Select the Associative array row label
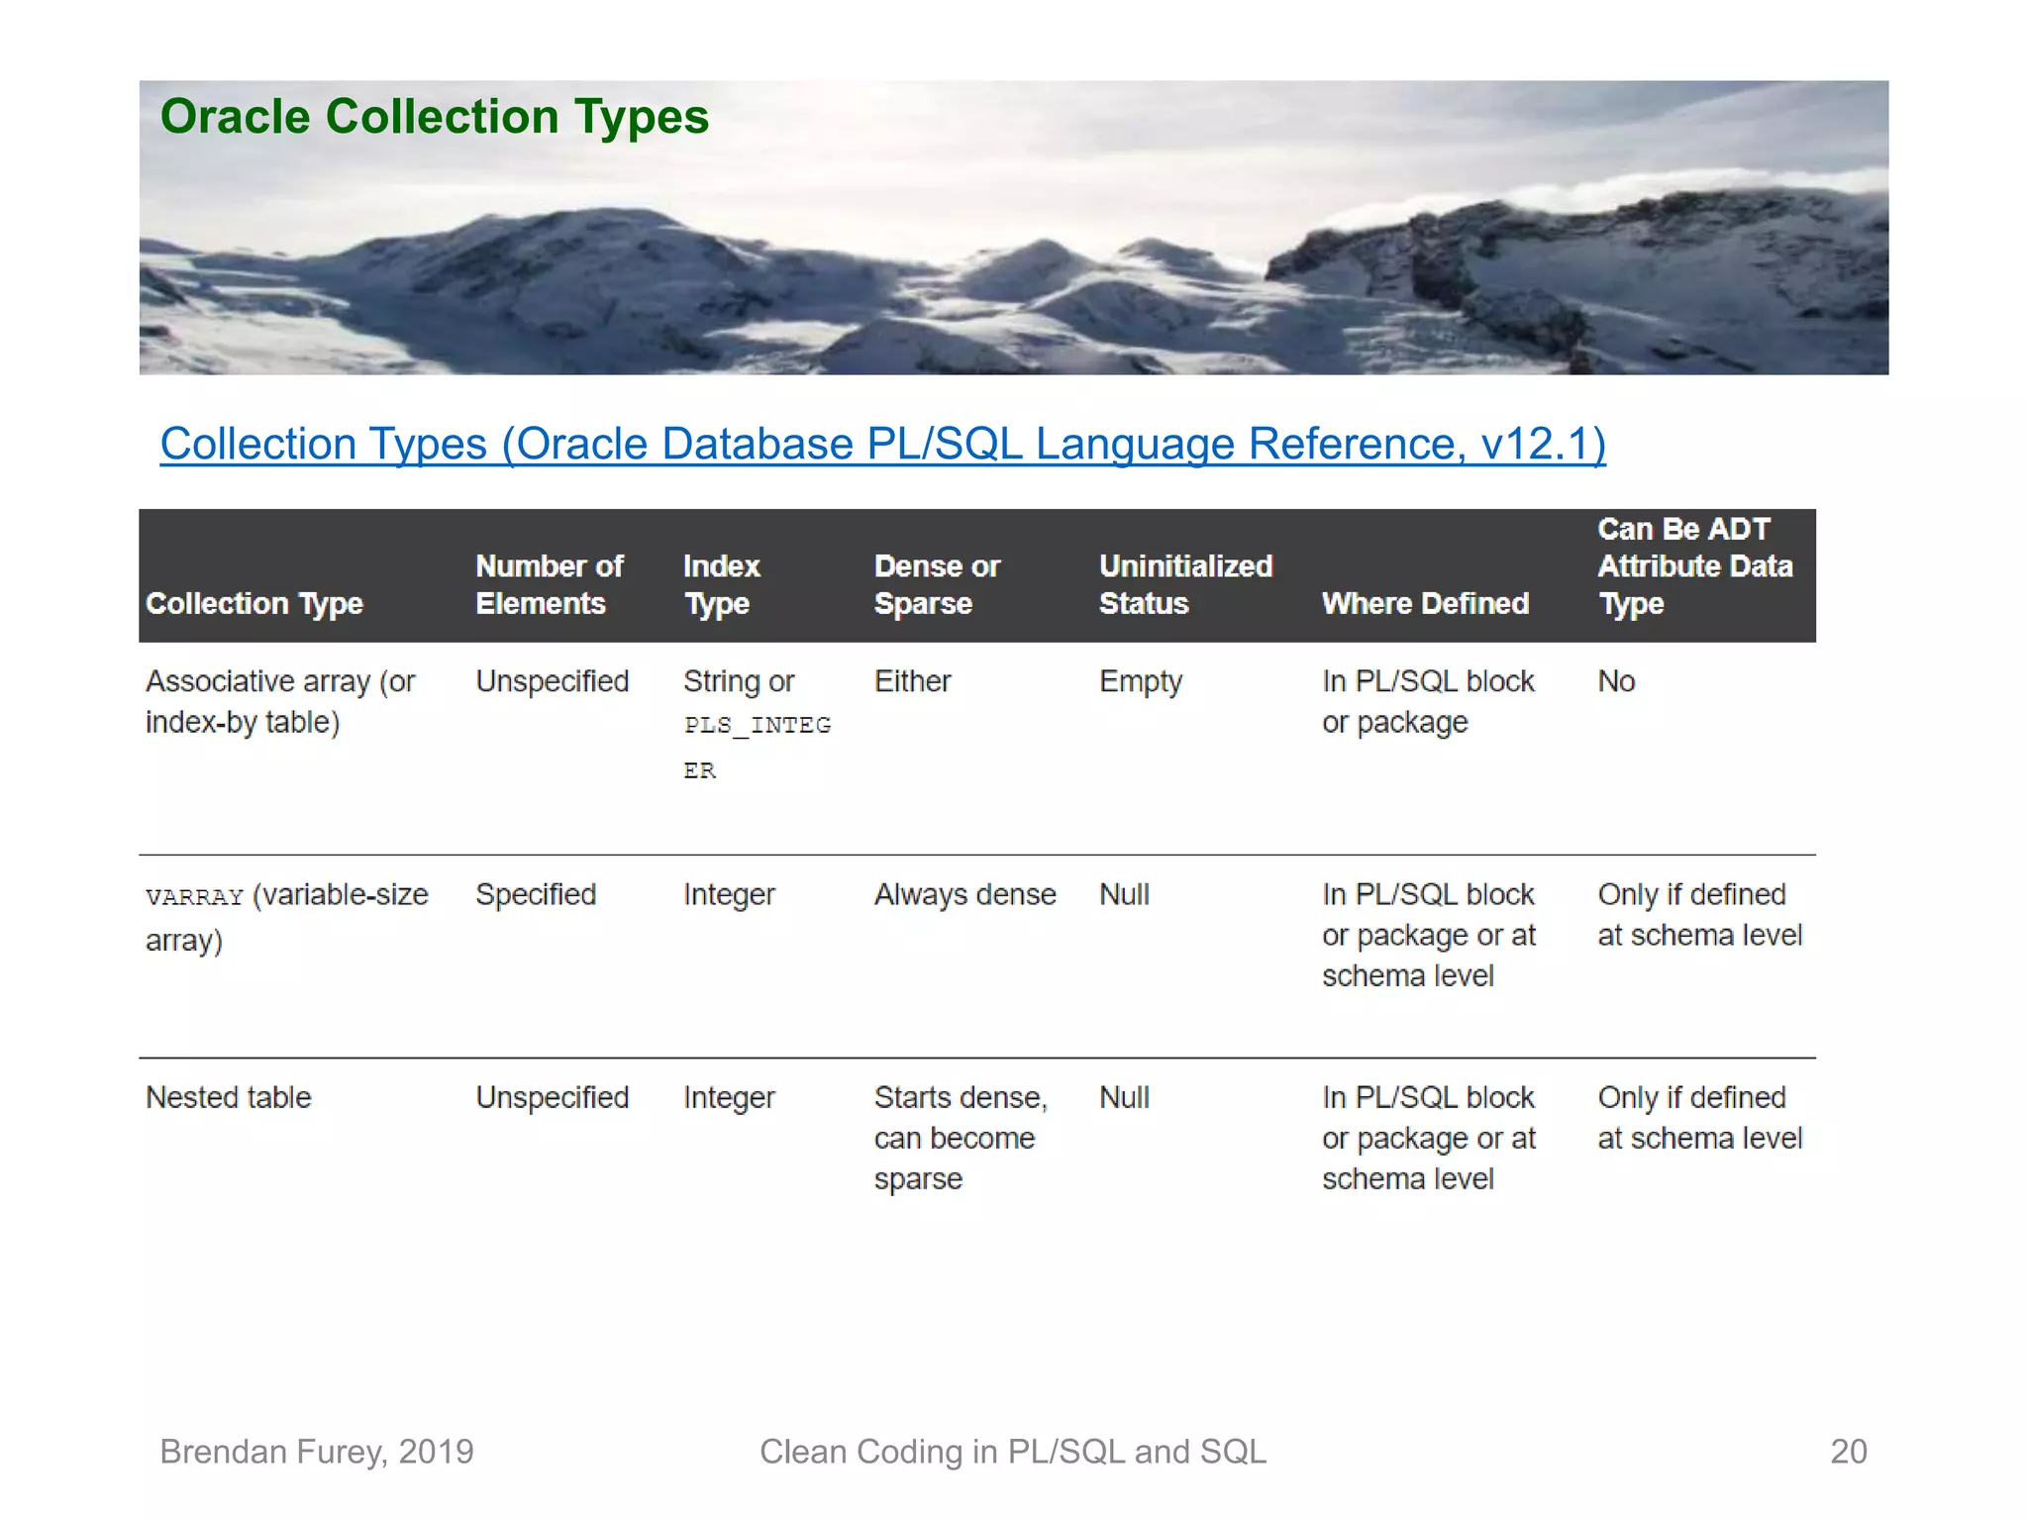Viewport: 2028px width, 1521px height. (280, 701)
